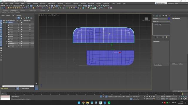Switch to Hierarchy command panel tab

pos(160,15)
